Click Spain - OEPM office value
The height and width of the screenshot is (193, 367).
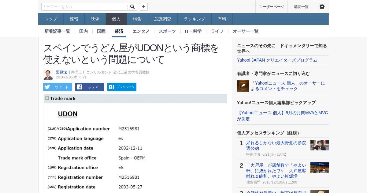coord(132,158)
